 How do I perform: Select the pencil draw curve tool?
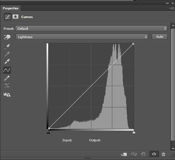pos(7,78)
